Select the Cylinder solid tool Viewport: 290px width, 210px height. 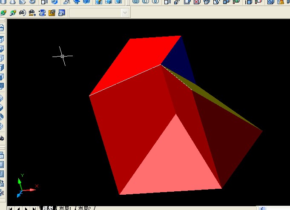tap(3, 2)
